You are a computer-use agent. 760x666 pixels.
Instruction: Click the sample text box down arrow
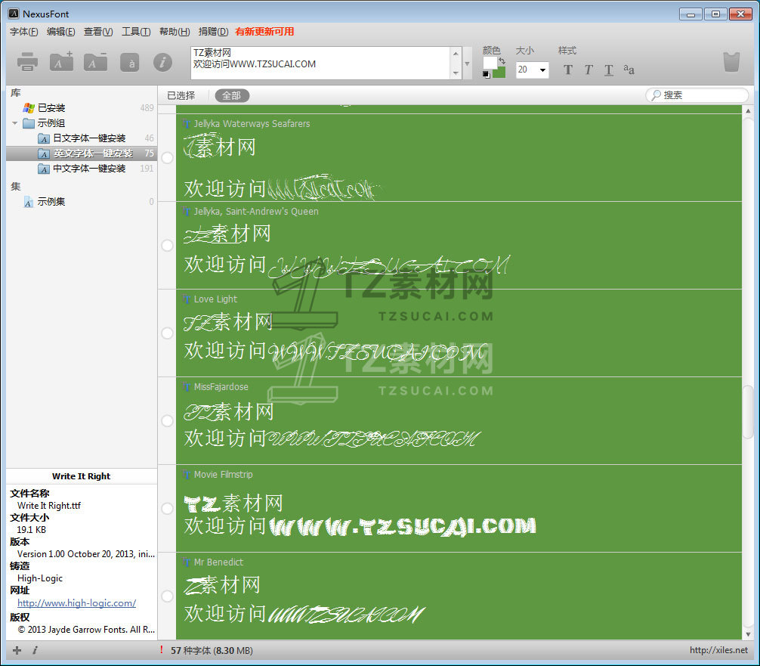(456, 73)
